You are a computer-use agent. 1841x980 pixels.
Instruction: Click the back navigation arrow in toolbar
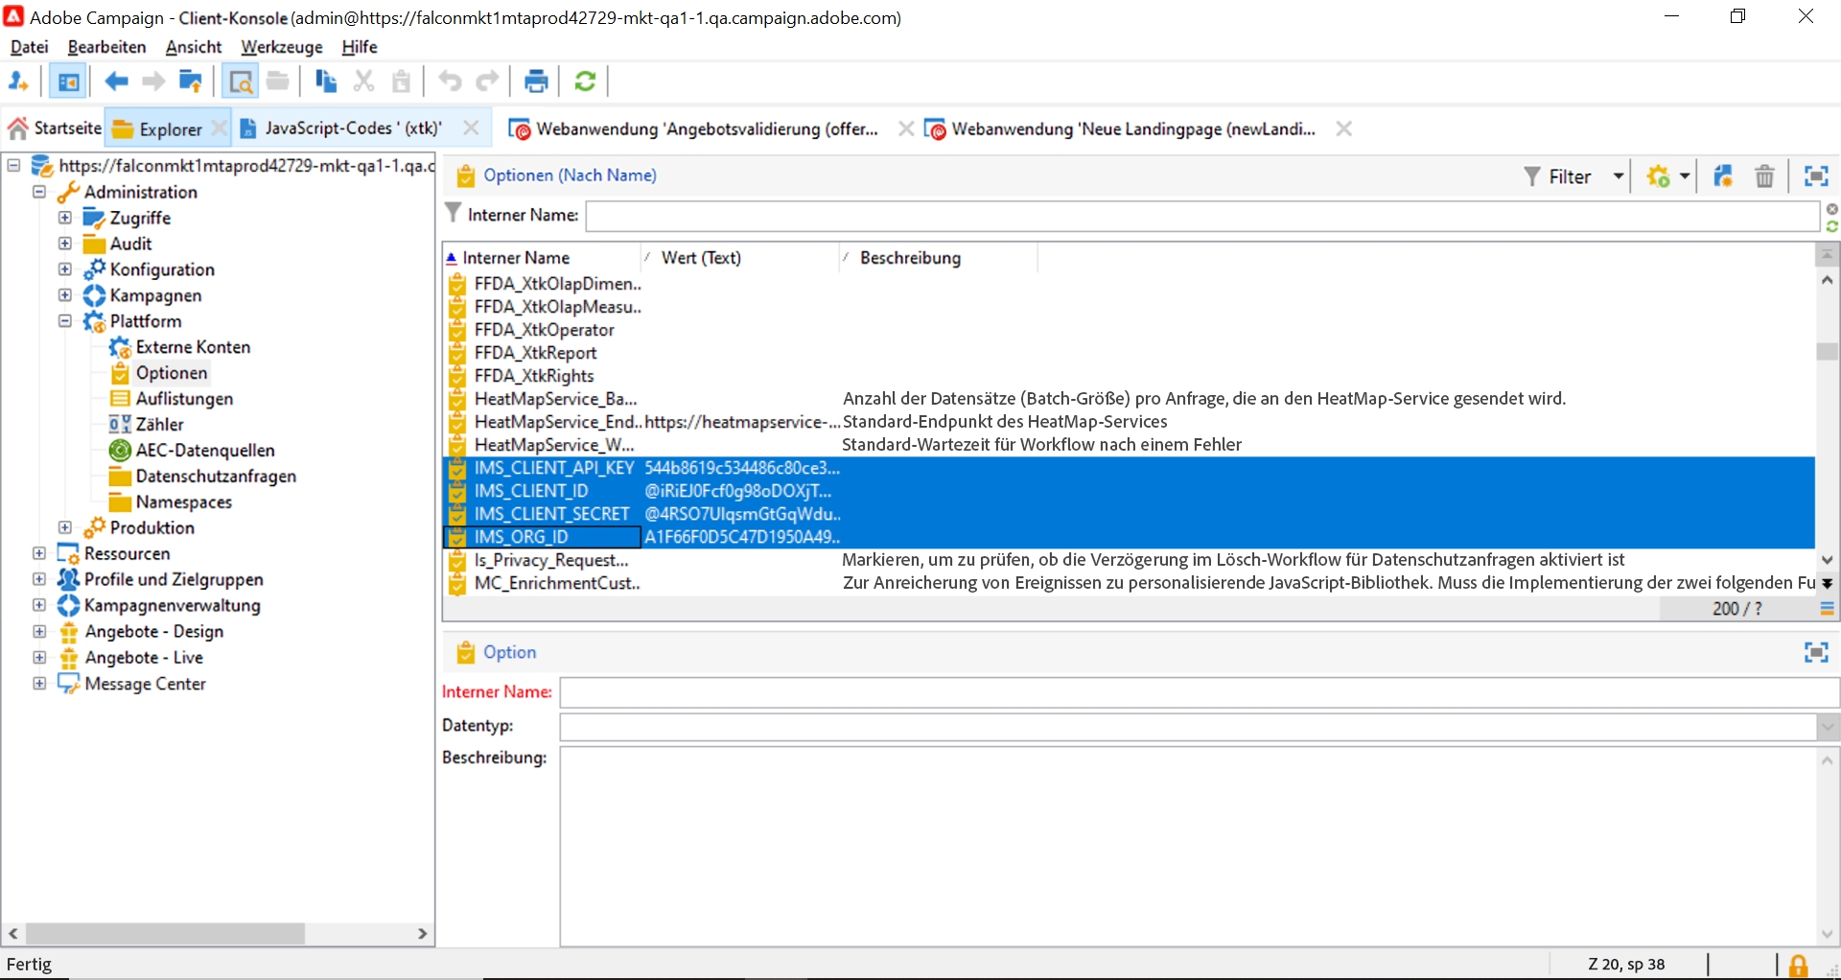(116, 82)
